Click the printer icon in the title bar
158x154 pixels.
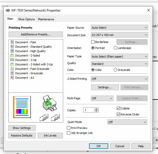pos(8,10)
